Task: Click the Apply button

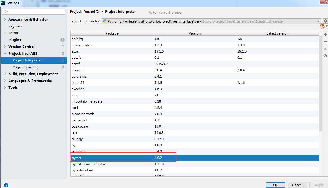Action: [319, 185]
